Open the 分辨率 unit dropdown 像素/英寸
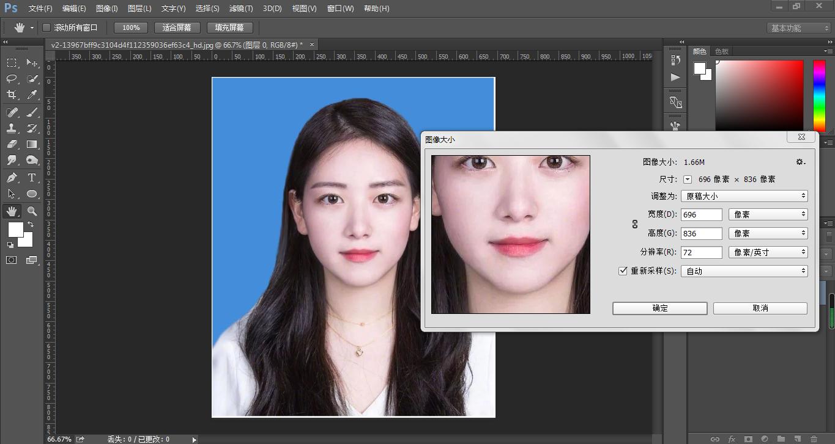 tap(768, 252)
